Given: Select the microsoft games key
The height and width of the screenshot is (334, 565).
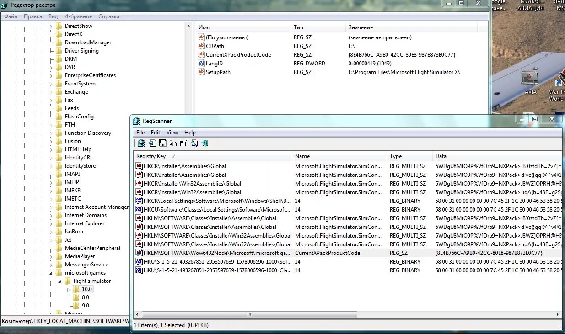Looking at the screenshot, I should pyautogui.click(x=85, y=273).
